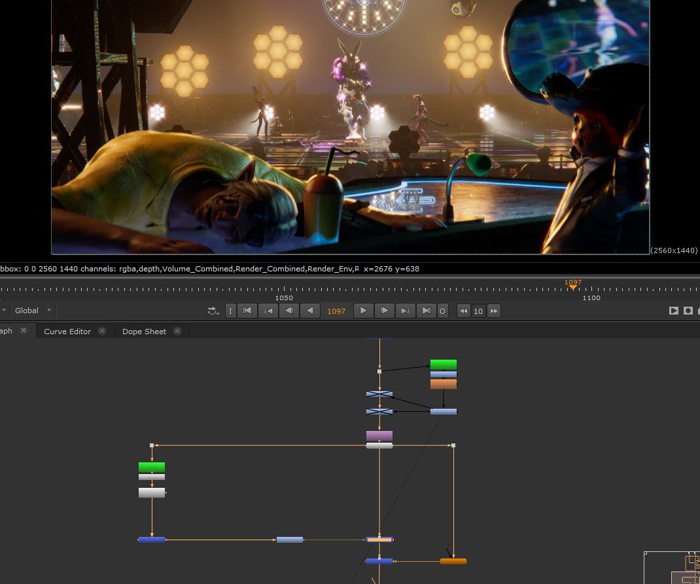Screen dimensions: 700x584
Task: Go to the next keyframe
Action: [x=406, y=311]
